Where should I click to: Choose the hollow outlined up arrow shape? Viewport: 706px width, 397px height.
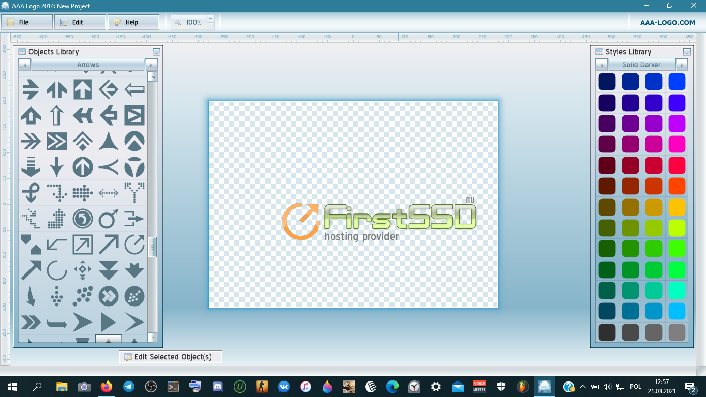point(57,115)
